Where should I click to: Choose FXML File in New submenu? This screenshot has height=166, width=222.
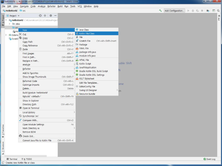coord(97,48)
